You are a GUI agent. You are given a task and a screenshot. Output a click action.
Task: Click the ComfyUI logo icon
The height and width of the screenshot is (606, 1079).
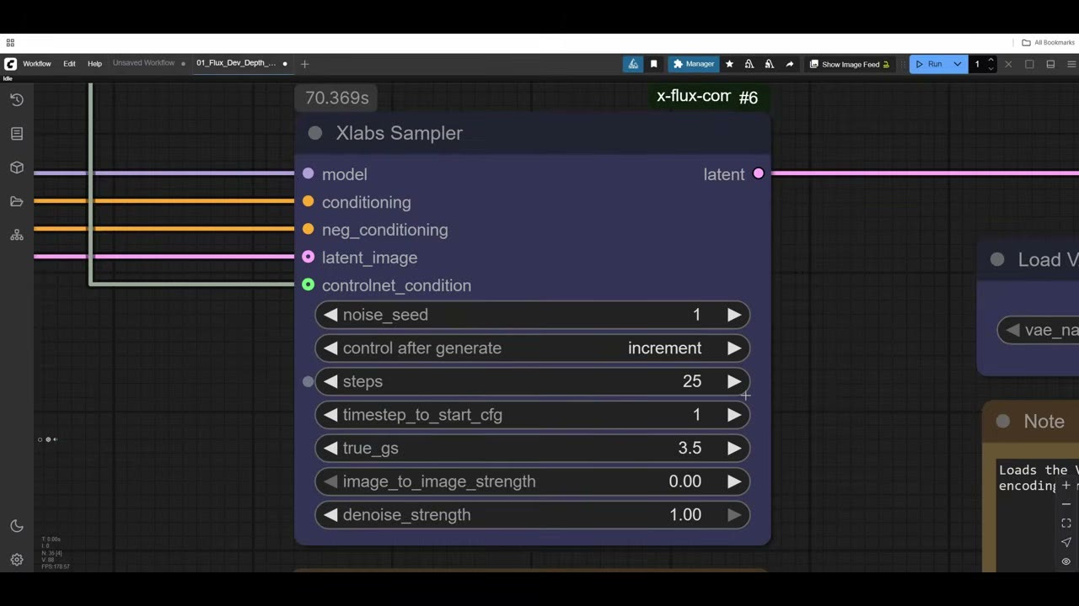coord(10,64)
